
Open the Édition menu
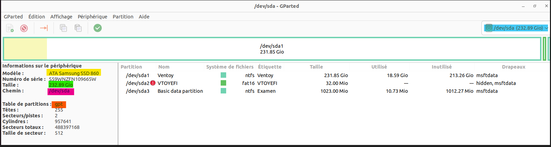[x=37, y=17]
